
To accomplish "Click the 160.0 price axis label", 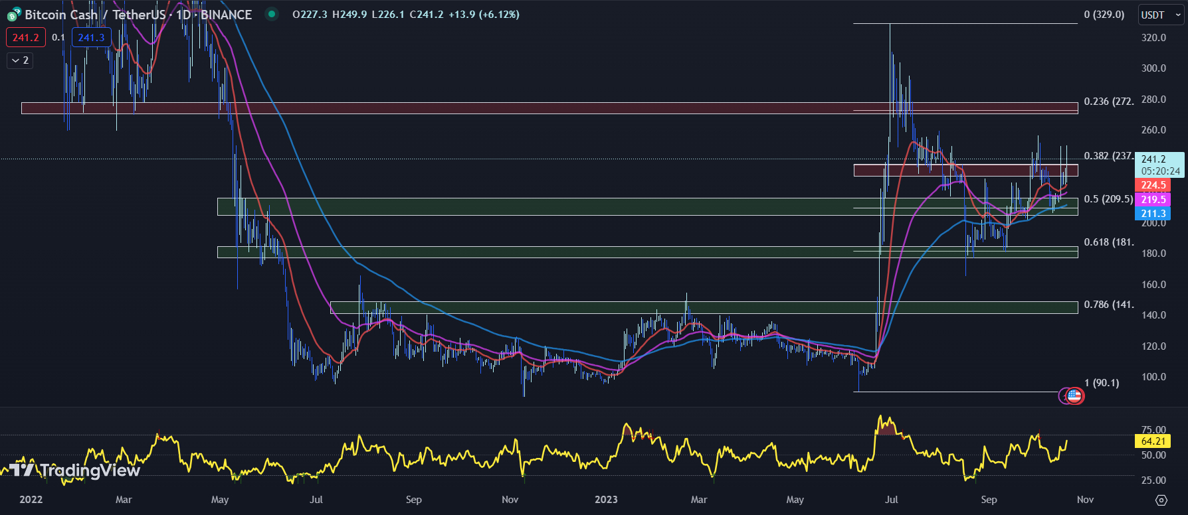I will (x=1153, y=285).
